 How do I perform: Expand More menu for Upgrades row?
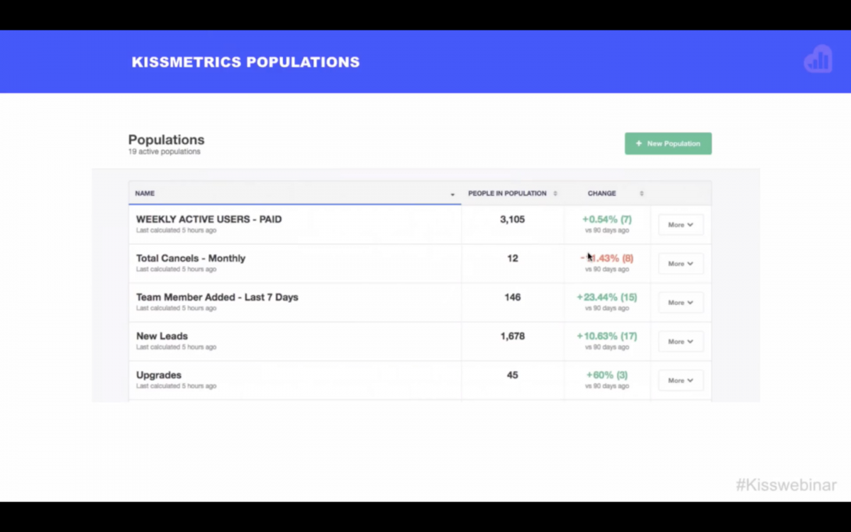[x=681, y=381]
